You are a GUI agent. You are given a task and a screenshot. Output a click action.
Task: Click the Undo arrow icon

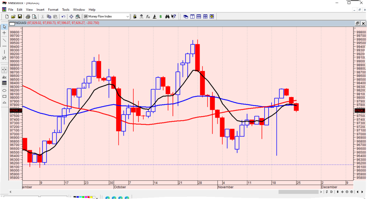(x=63, y=16)
